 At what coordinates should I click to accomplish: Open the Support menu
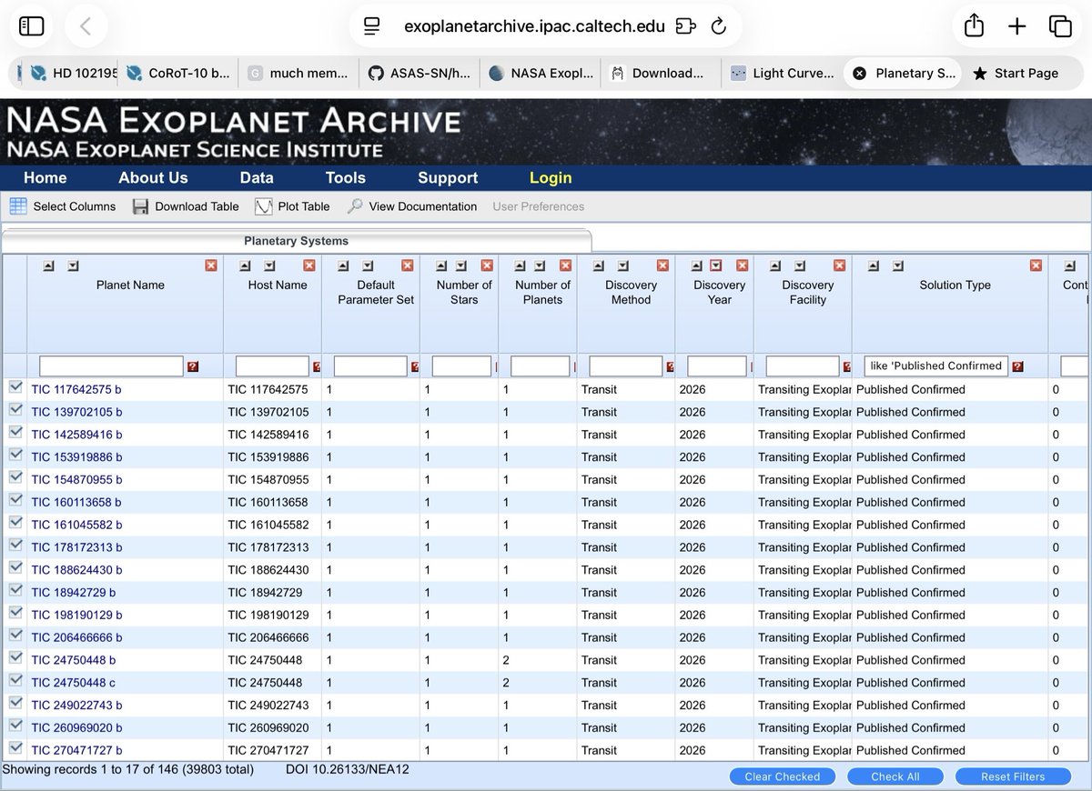click(447, 177)
